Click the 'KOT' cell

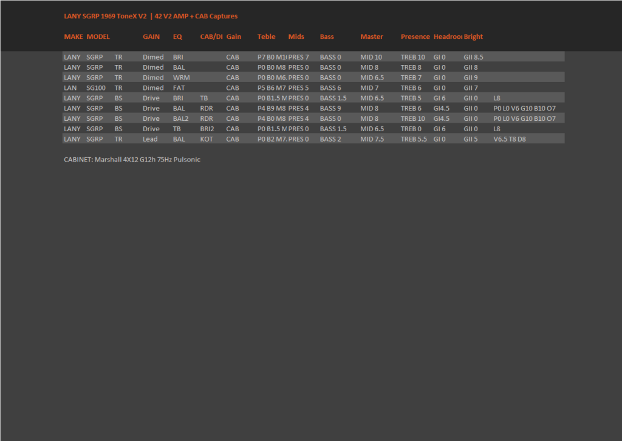tap(207, 139)
